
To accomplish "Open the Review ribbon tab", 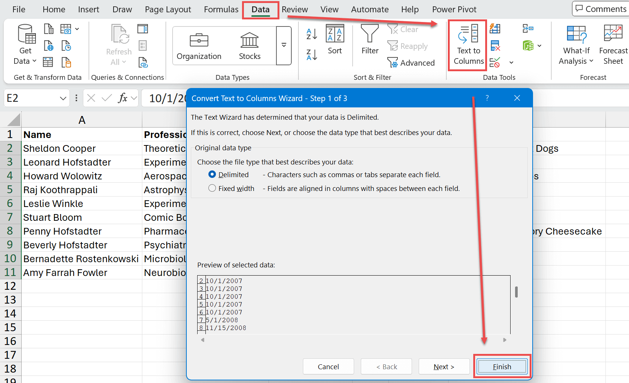I will (295, 9).
